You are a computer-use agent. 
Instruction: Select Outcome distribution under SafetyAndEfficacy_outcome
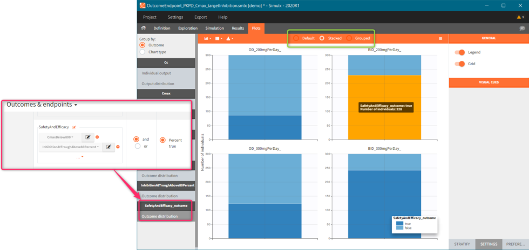coord(159,216)
